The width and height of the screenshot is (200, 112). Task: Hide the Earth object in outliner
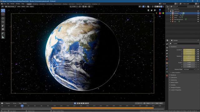[198, 17]
